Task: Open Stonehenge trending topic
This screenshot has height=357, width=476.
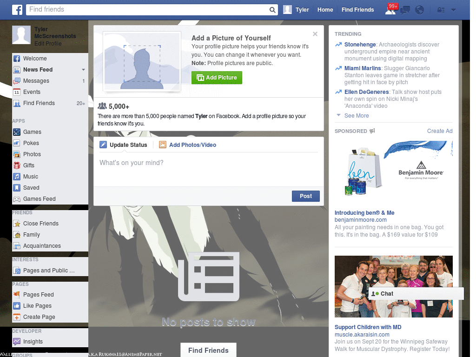Action: tap(360, 45)
